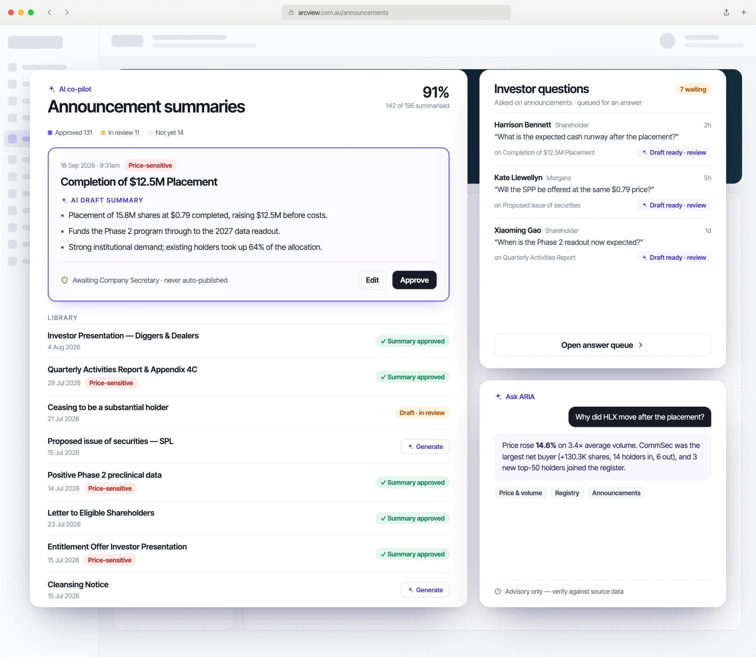
Task: Click the lock icon in address bar
Action: (x=291, y=13)
